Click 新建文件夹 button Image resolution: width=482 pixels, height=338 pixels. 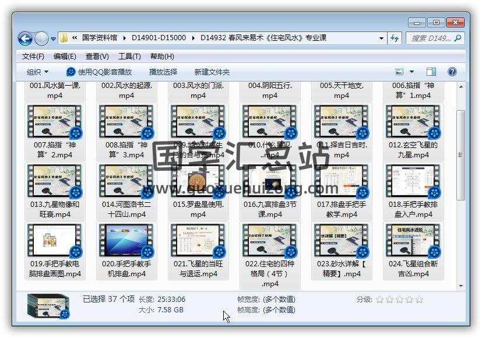coord(212,72)
